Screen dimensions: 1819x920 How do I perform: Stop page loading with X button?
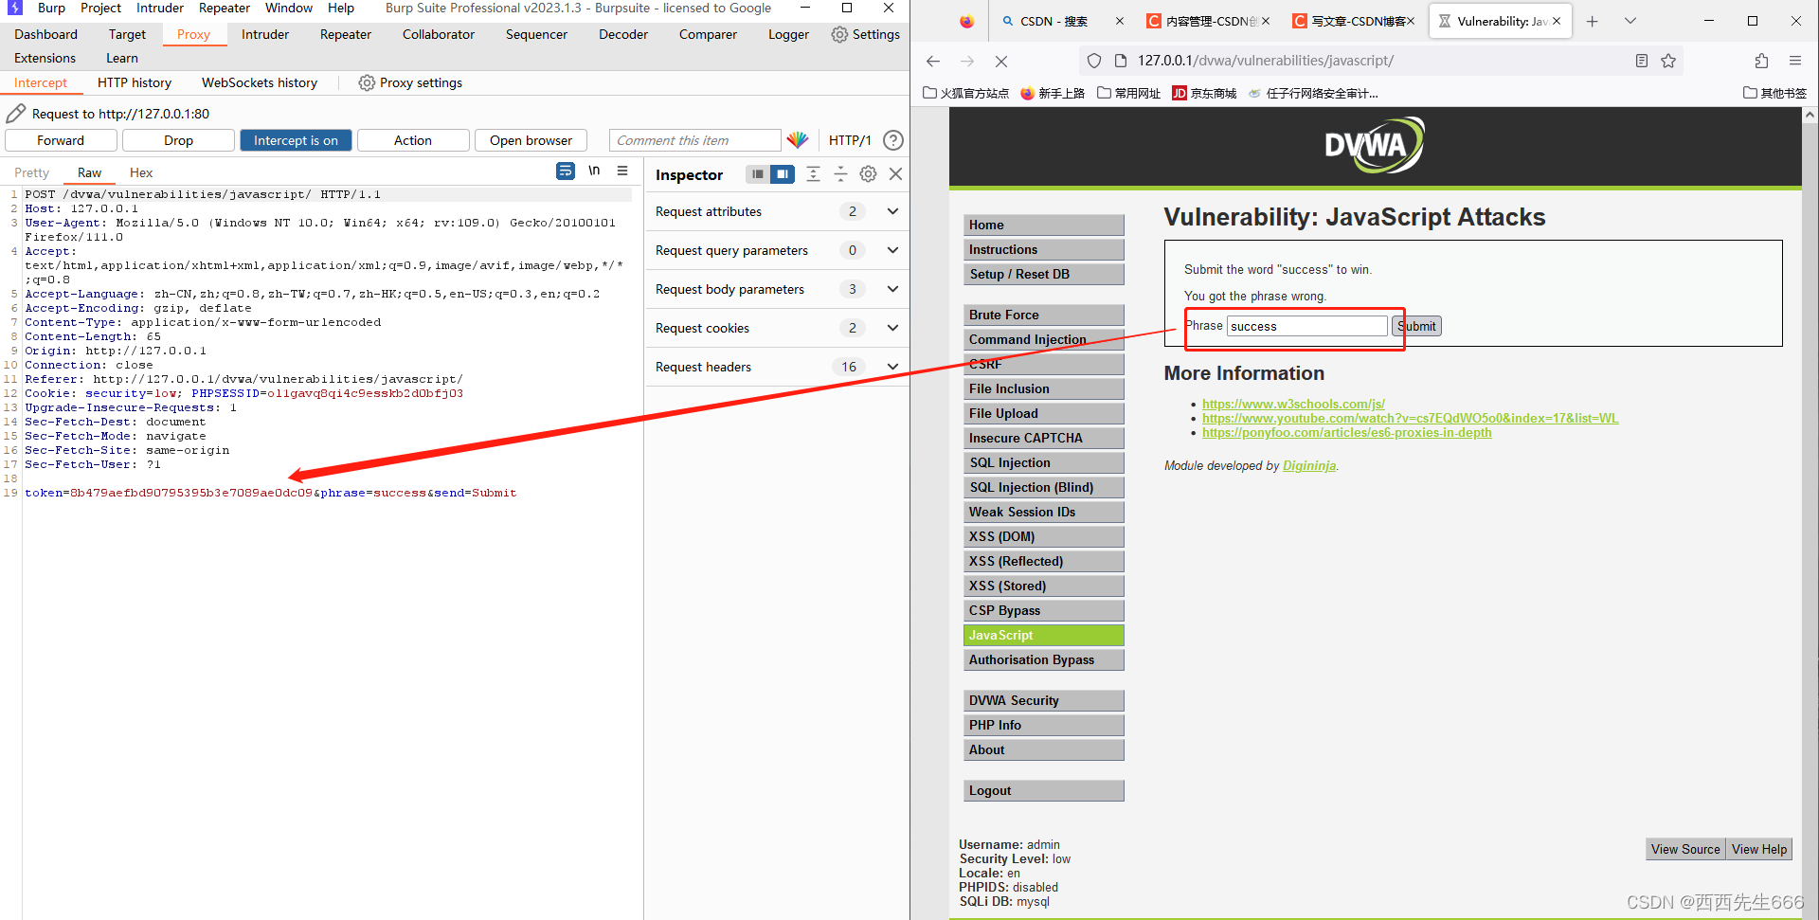pos(1001,61)
